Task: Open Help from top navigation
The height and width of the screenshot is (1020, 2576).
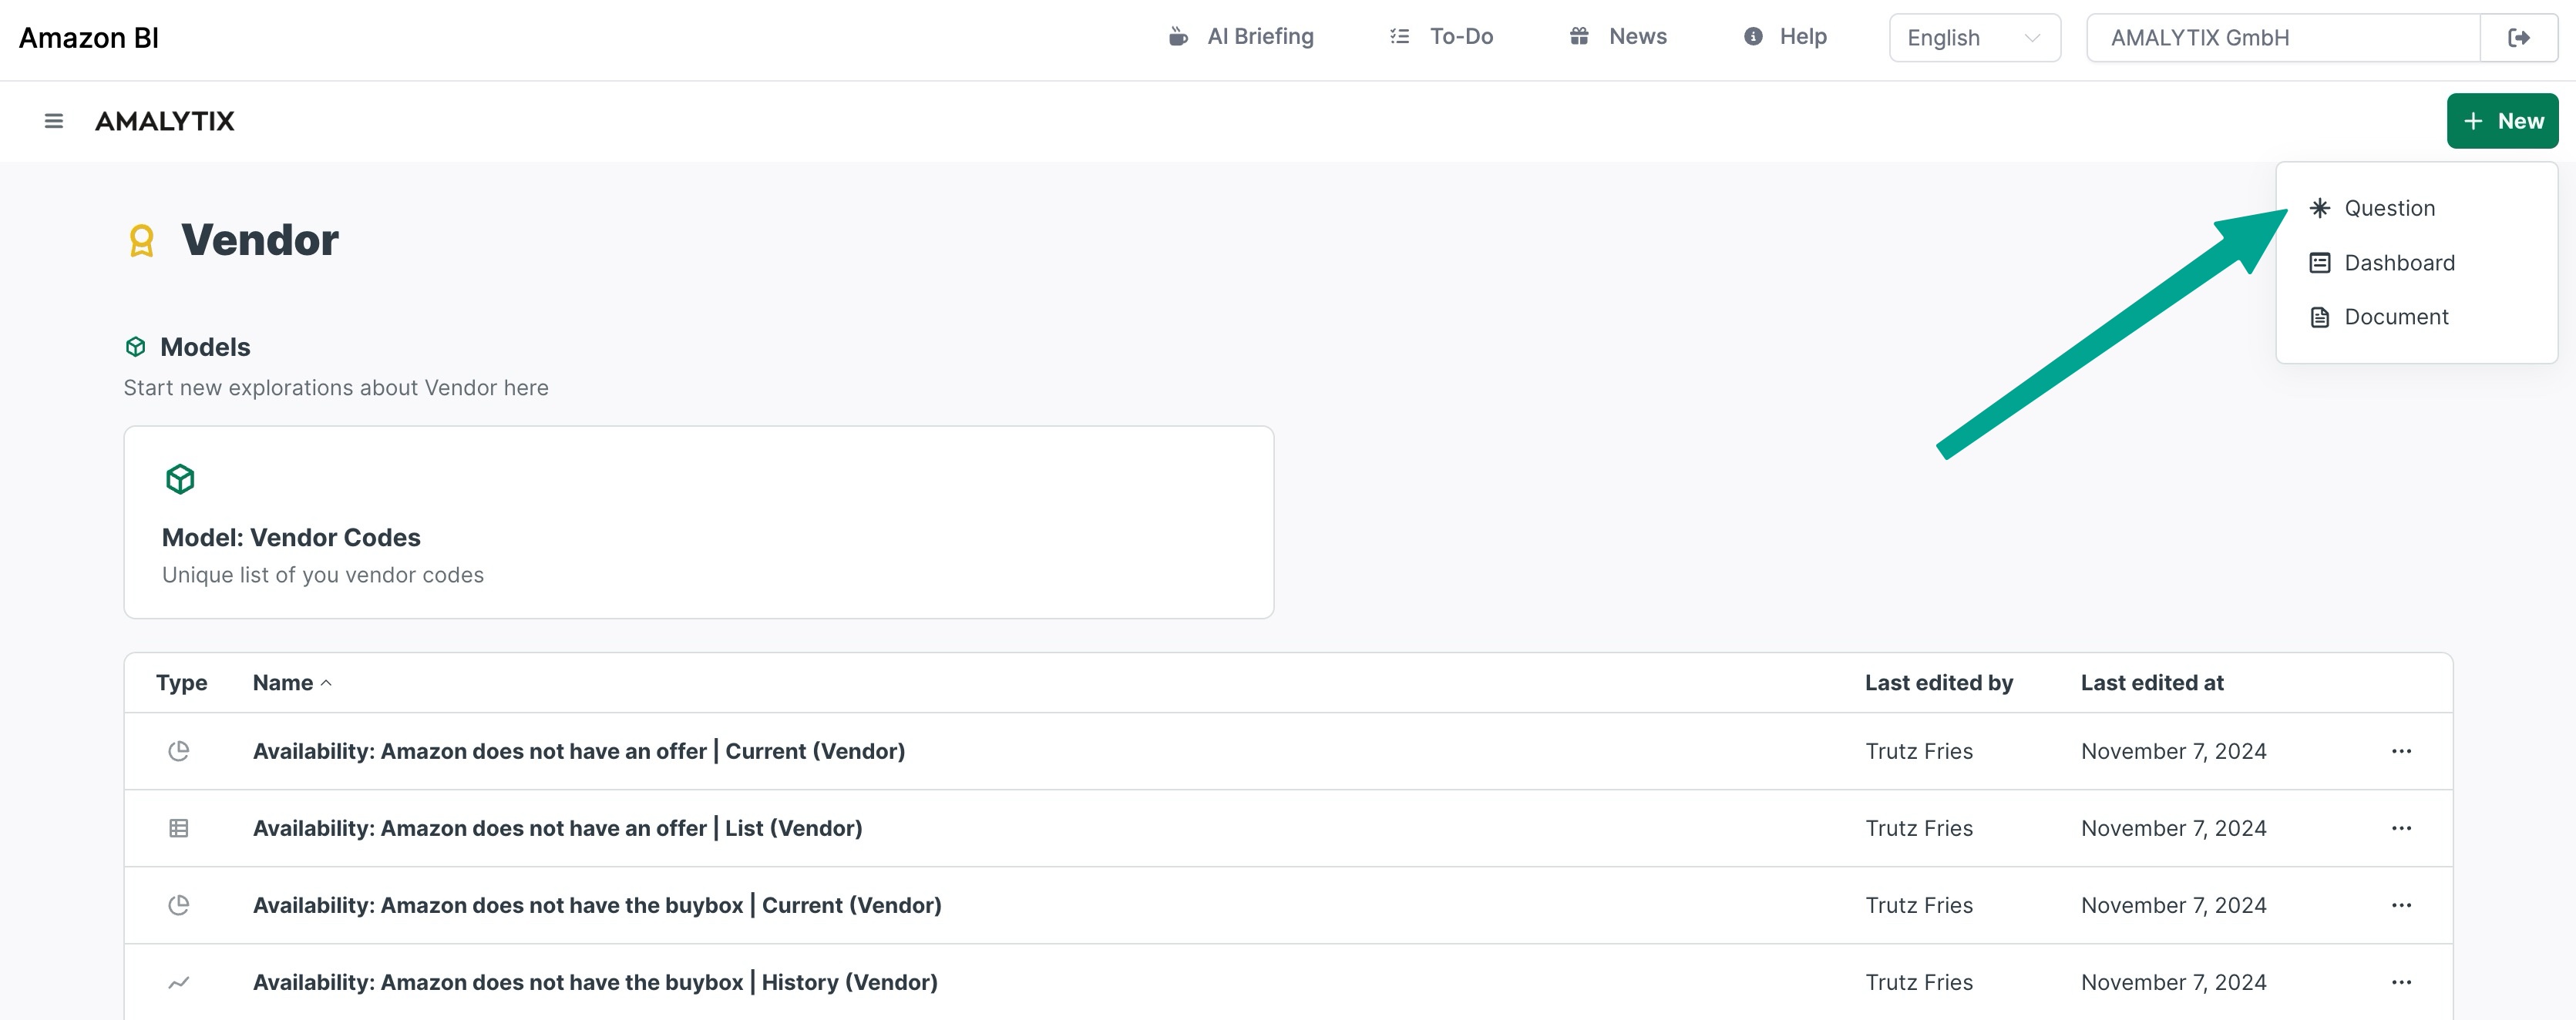Action: [x=1785, y=37]
